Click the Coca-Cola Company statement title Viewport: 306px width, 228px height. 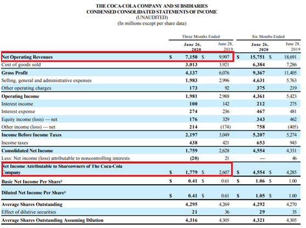pyautogui.click(x=152, y=6)
